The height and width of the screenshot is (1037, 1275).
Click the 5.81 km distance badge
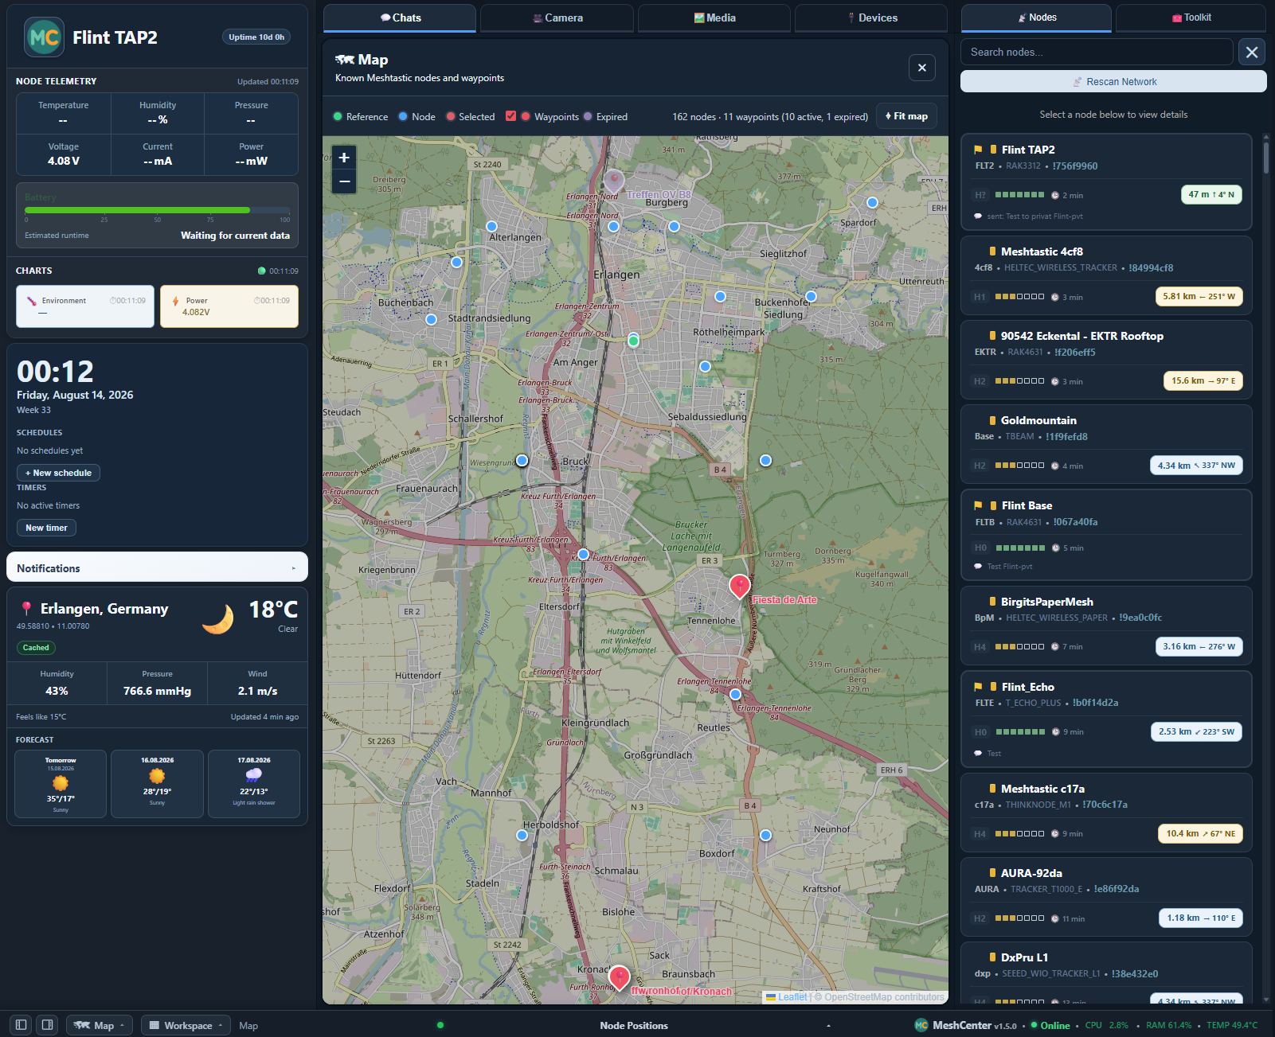pyautogui.click(x=1199, y=297)
